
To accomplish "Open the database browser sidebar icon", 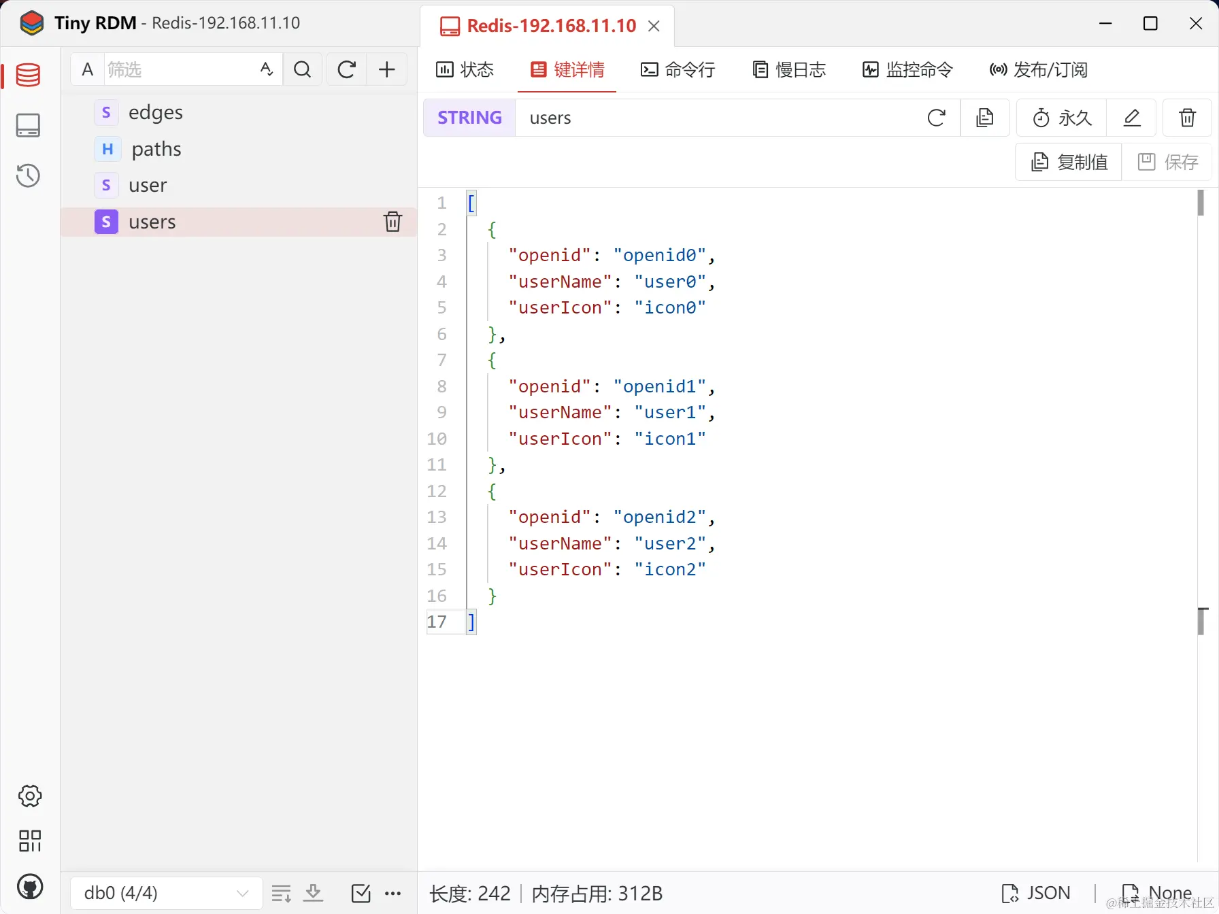I will click(x=28, y=75).
